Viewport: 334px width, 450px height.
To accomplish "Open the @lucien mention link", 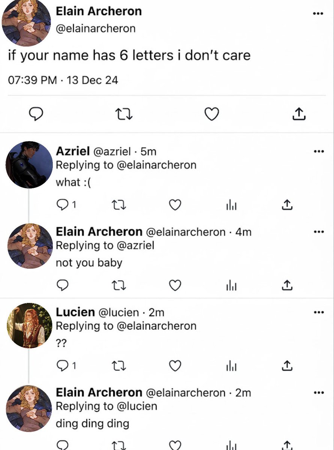I will pyautogui.click(x=137, y=406).
